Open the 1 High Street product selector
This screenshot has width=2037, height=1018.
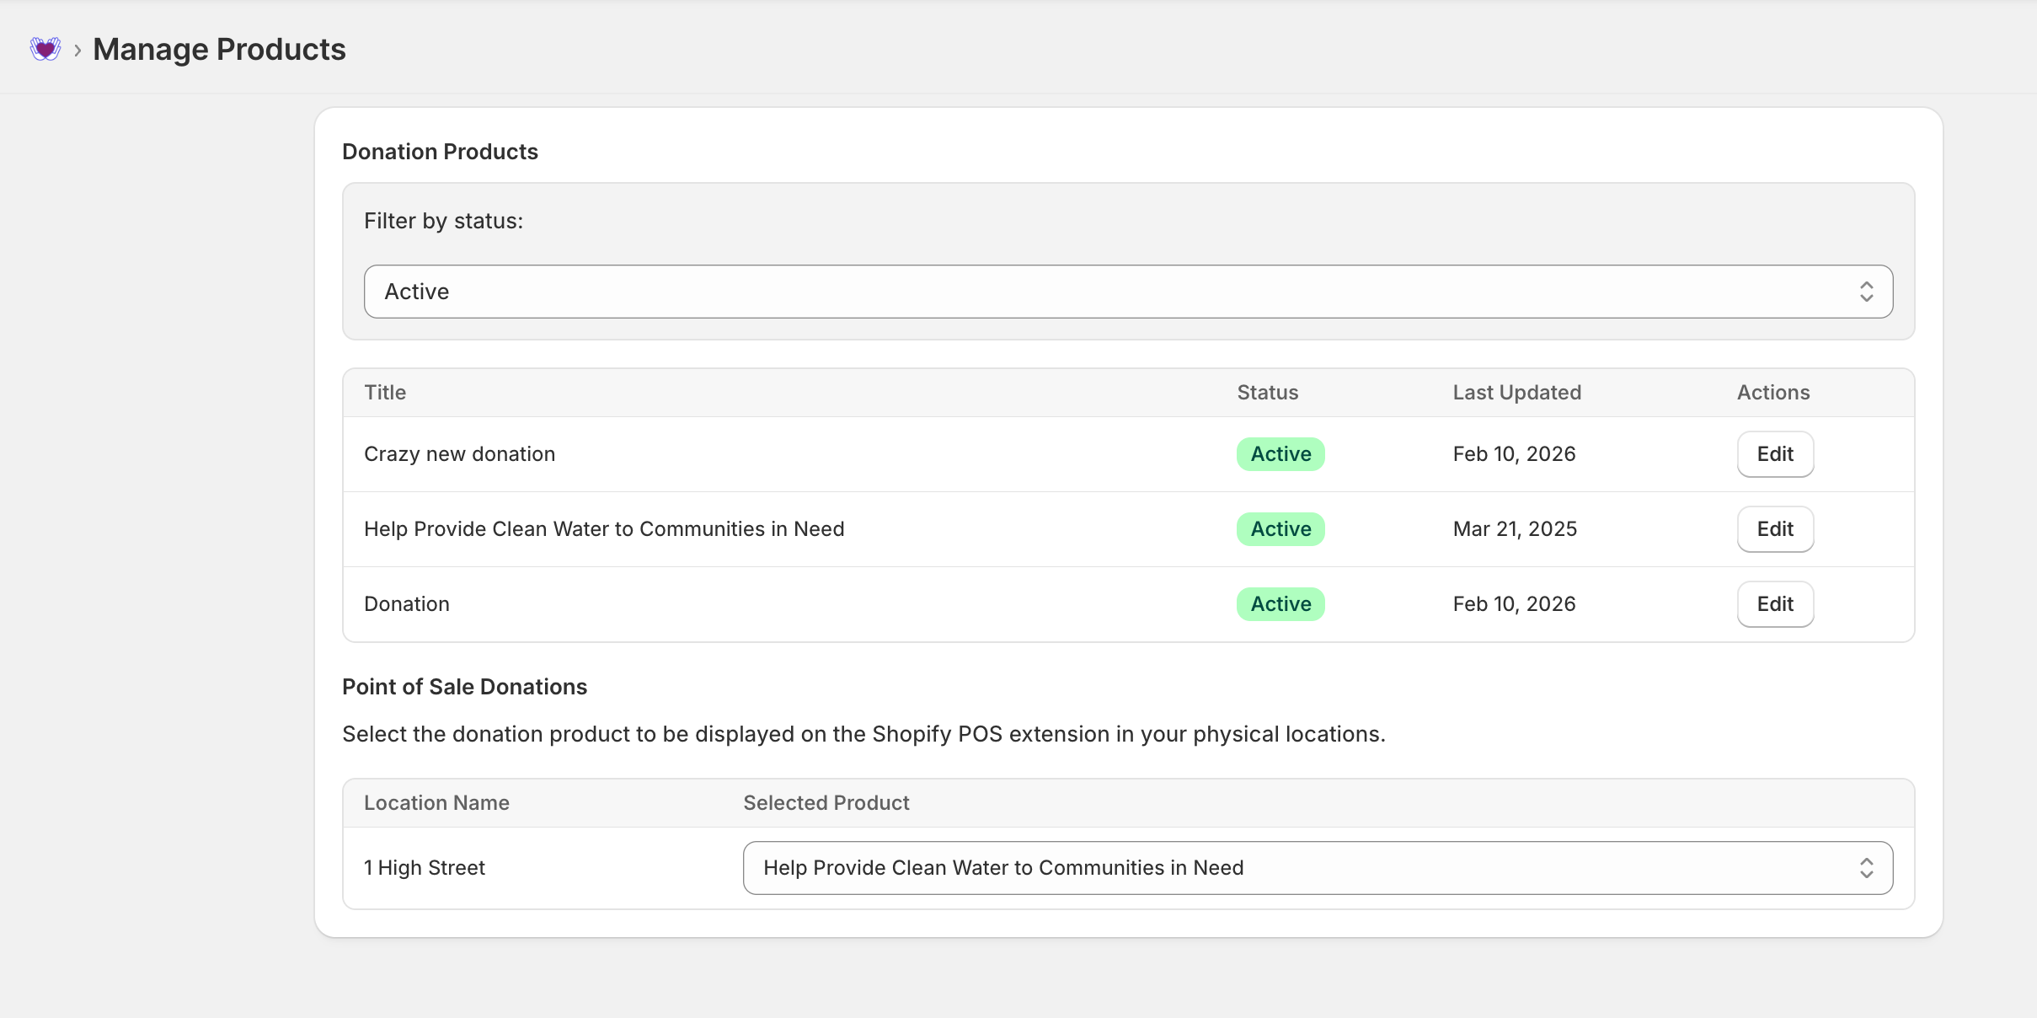[1316, 868]
